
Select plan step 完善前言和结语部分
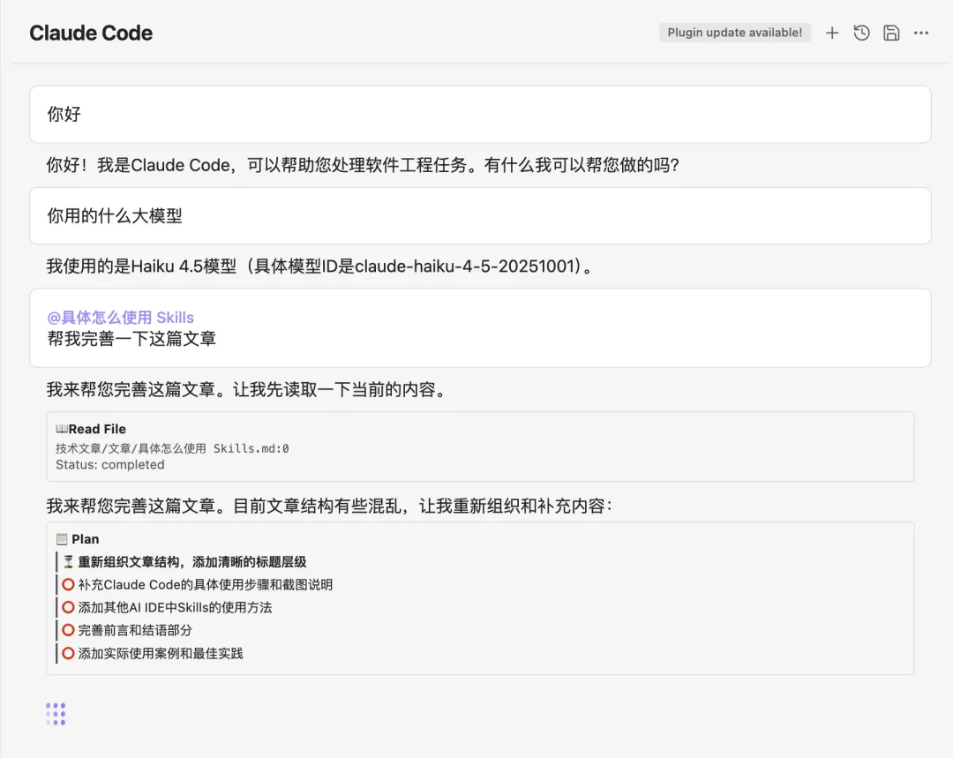[135, 630]
